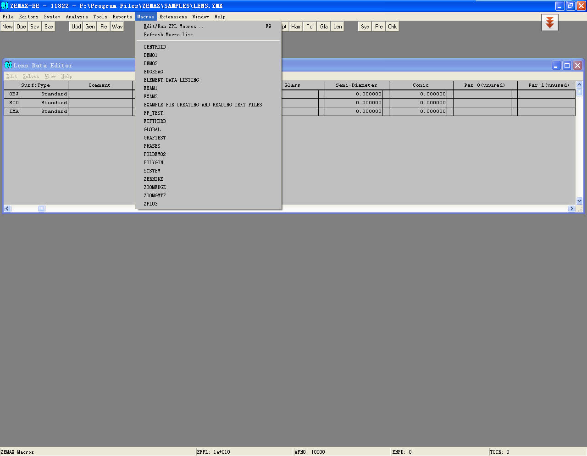This screenshot has width=587, height=456.
Task: Choose Edit/Run ZPL Macros from menu
Action: click(x=208, y=27)
